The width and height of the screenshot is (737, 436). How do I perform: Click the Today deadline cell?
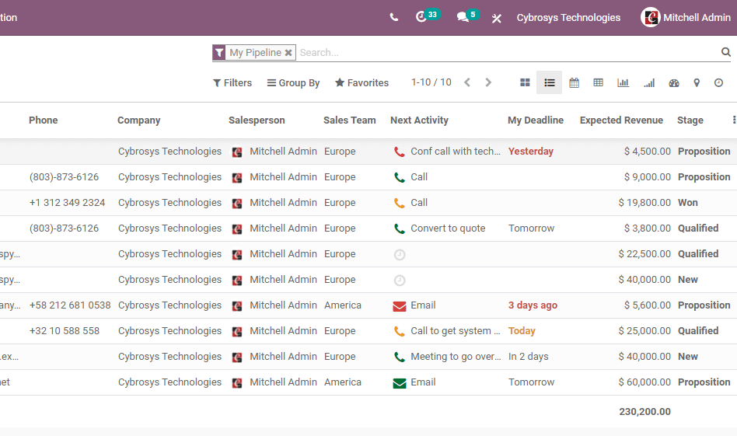click(x=522, y=331)
